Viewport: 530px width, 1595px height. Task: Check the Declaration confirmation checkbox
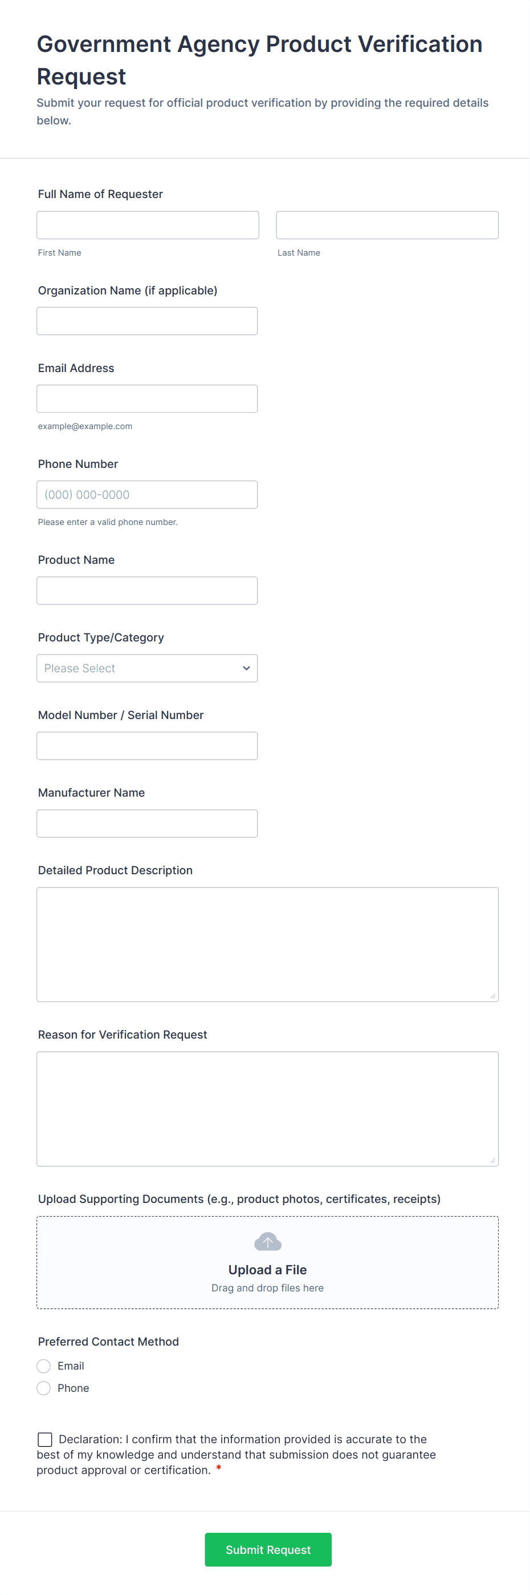tap(45, 1438)
